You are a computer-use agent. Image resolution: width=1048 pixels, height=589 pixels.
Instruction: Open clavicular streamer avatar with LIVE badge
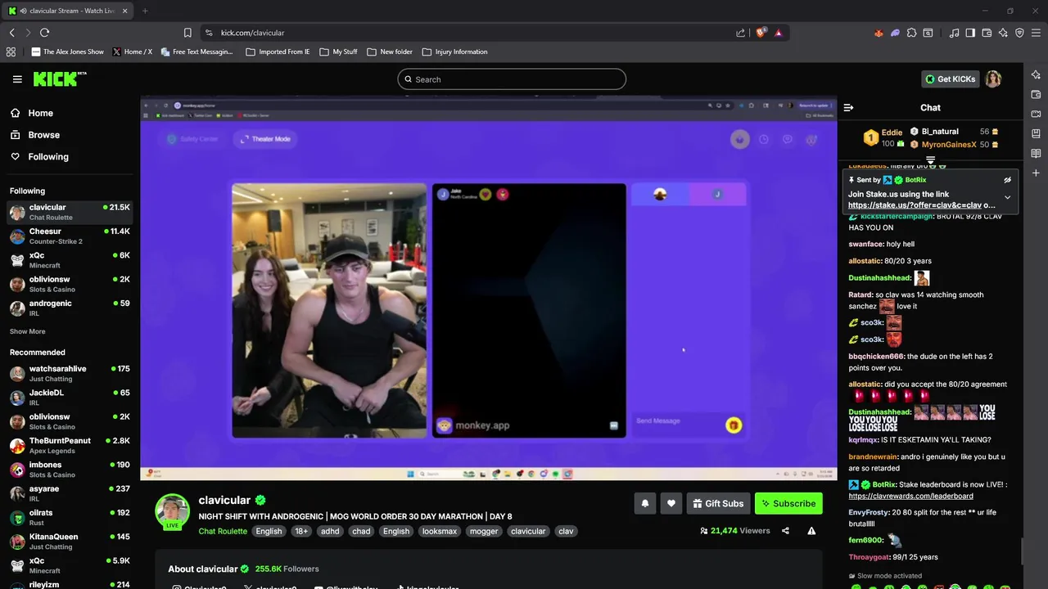click(x=172, y=511)
